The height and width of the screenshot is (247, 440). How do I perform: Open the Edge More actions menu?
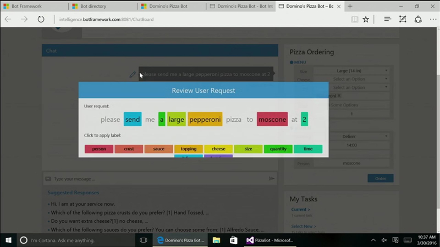[x=433, y=19]
